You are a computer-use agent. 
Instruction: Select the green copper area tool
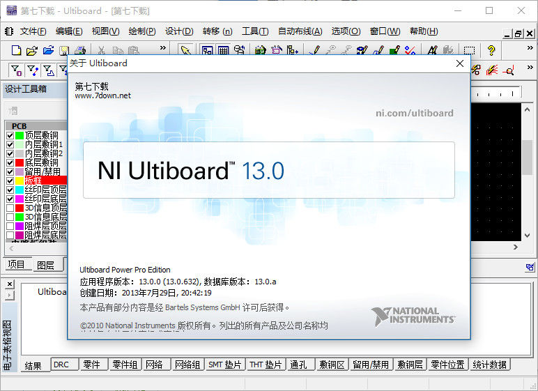(394, 50)
